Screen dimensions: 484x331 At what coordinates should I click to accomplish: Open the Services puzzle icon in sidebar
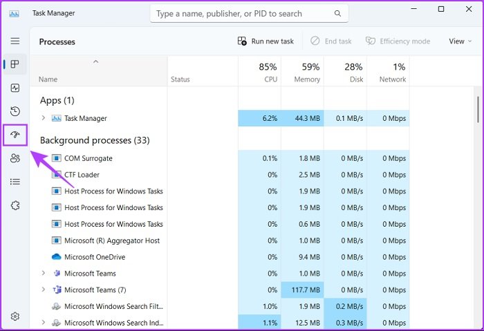pyautogui.click(x=15, y=205)
